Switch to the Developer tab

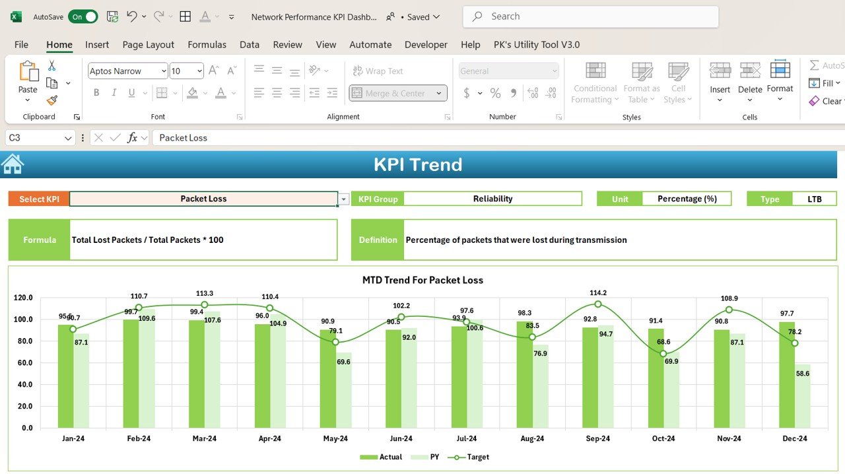pos(426,44)
